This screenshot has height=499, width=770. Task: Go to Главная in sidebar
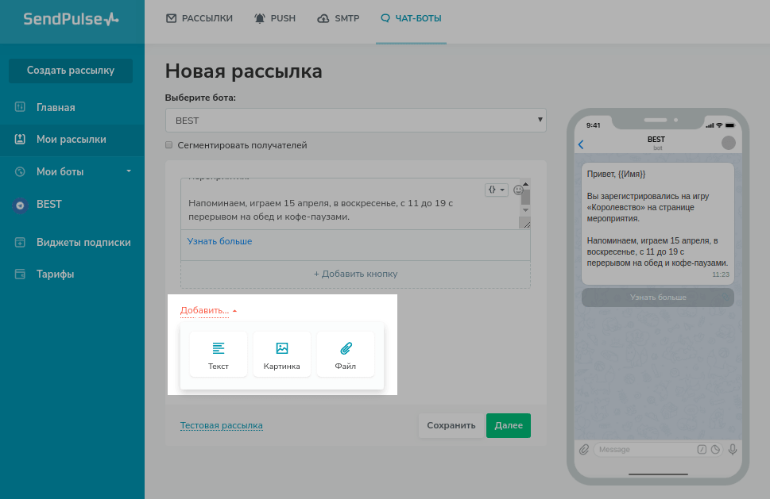[72, 107]
